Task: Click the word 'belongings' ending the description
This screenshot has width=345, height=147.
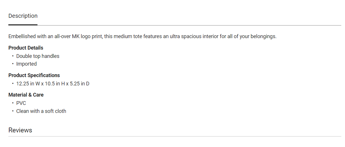Action: (263, 37)
